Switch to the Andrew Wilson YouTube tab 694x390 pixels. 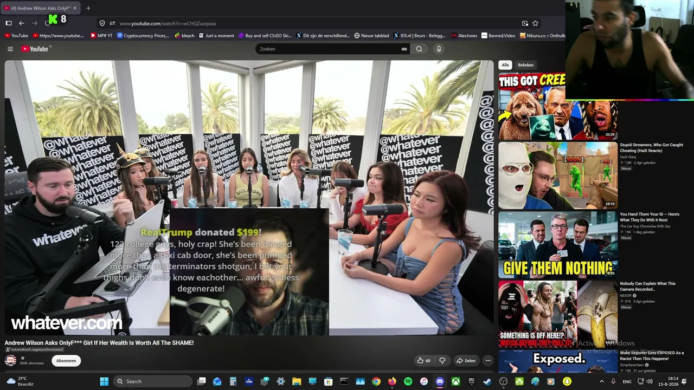[x=41, y=8]
